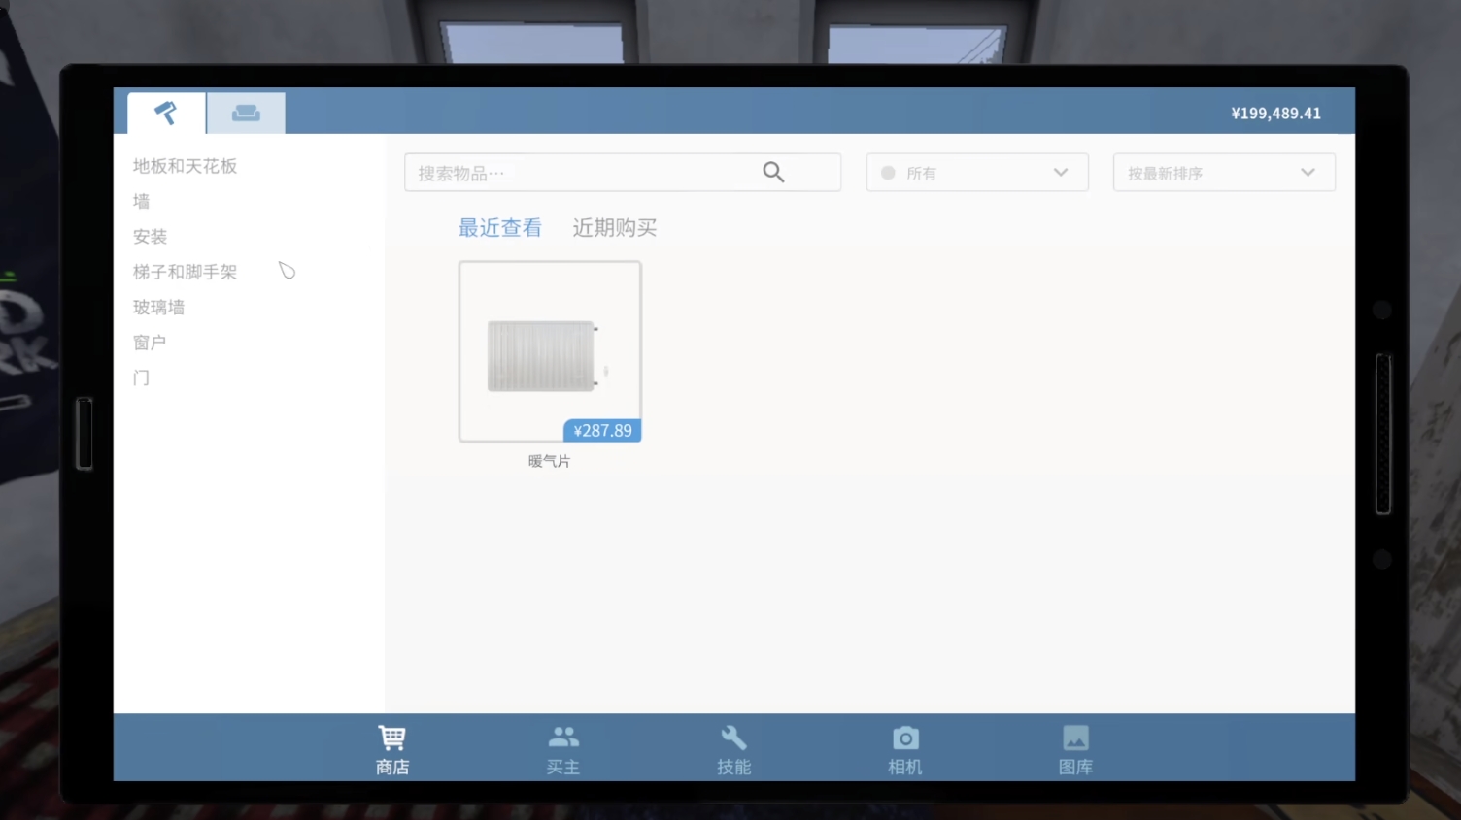Click the ¥287.89 price tag
Viewport: 1461px width, 820px height.
coord(602,431)
